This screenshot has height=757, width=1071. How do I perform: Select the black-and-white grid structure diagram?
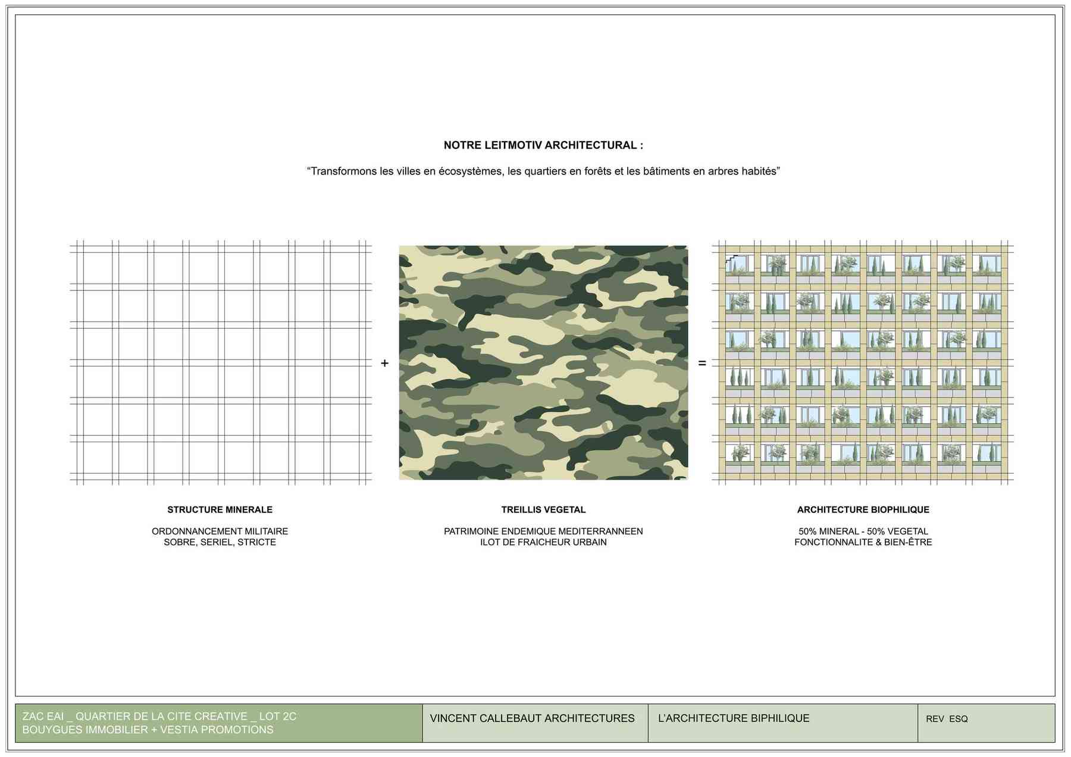click(x=221, y=362)
